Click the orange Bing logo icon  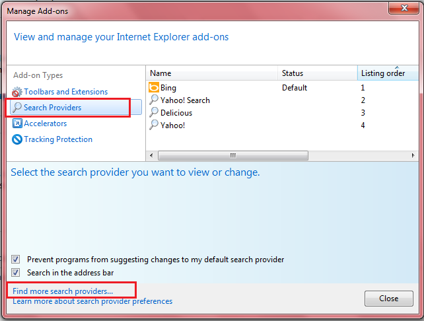154,88
